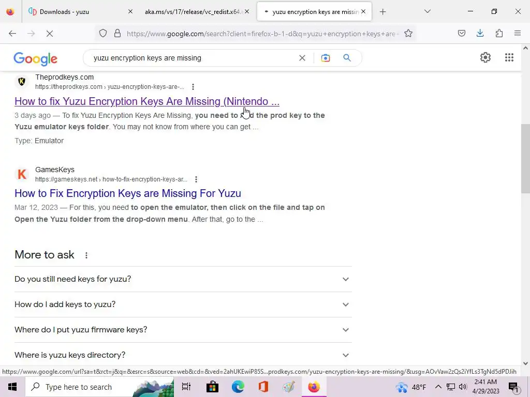The width and height of the screenshot is (530, 397).
Task: Expand 'Where is yuzu keys directory?'
Action: [x=183, y=355]
